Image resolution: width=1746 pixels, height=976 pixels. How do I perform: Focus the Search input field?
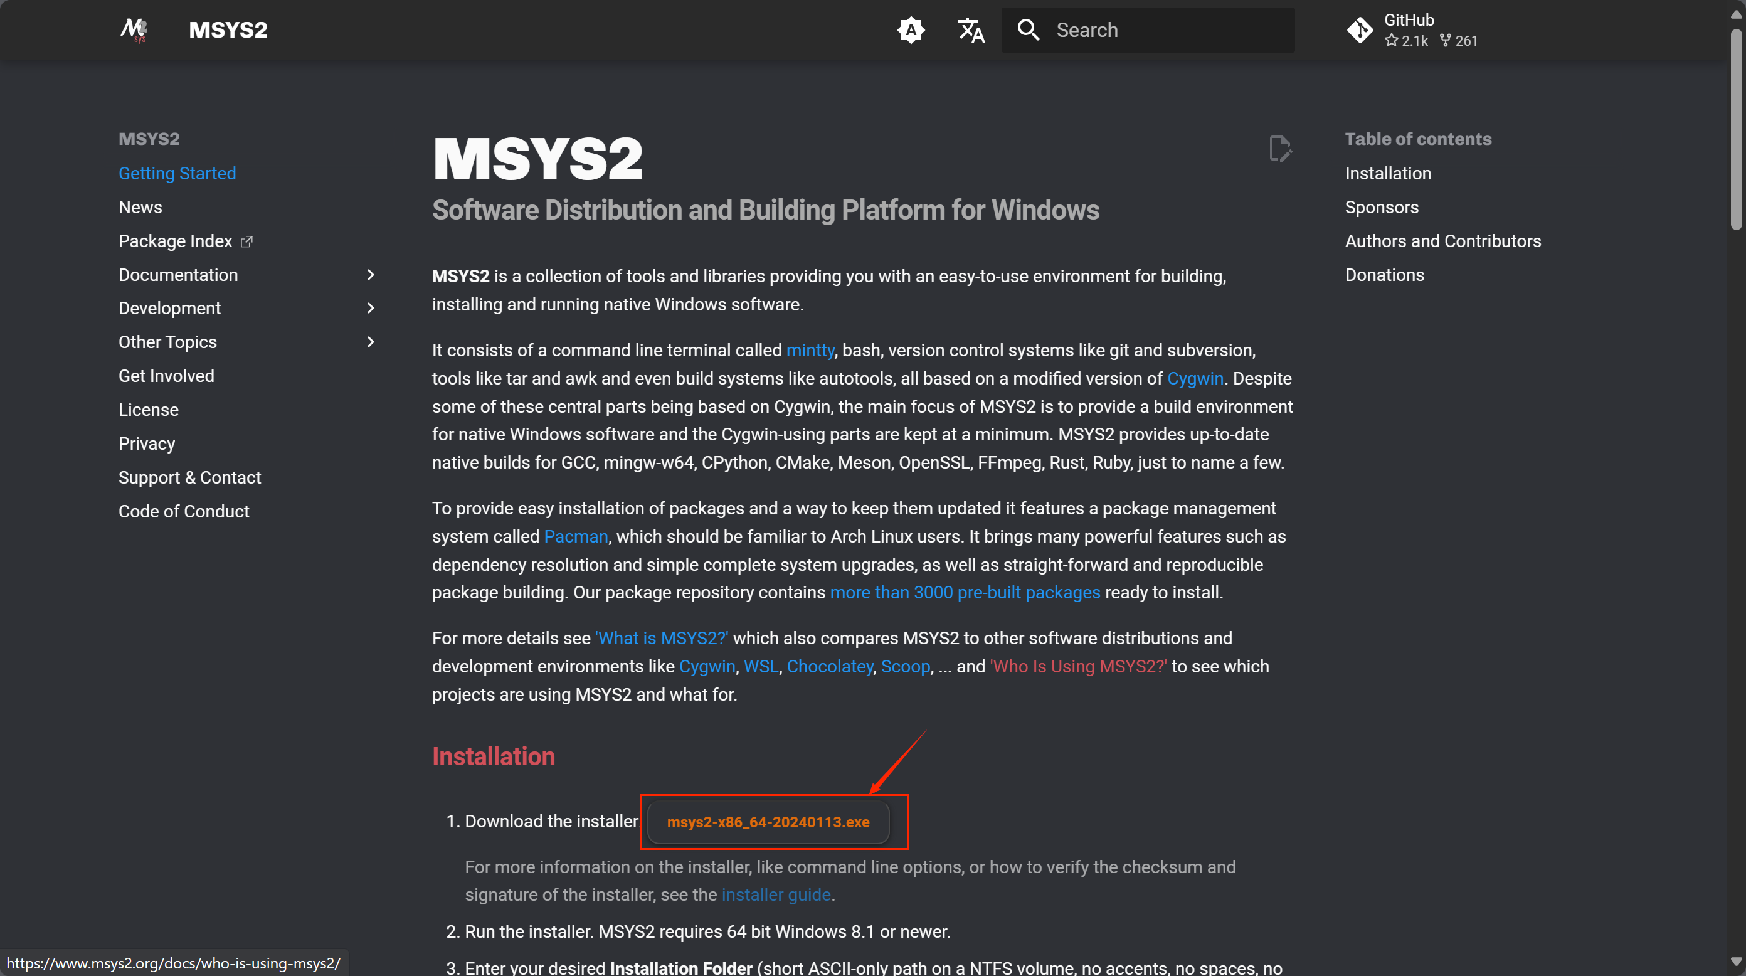click(x=1166, y=30)
